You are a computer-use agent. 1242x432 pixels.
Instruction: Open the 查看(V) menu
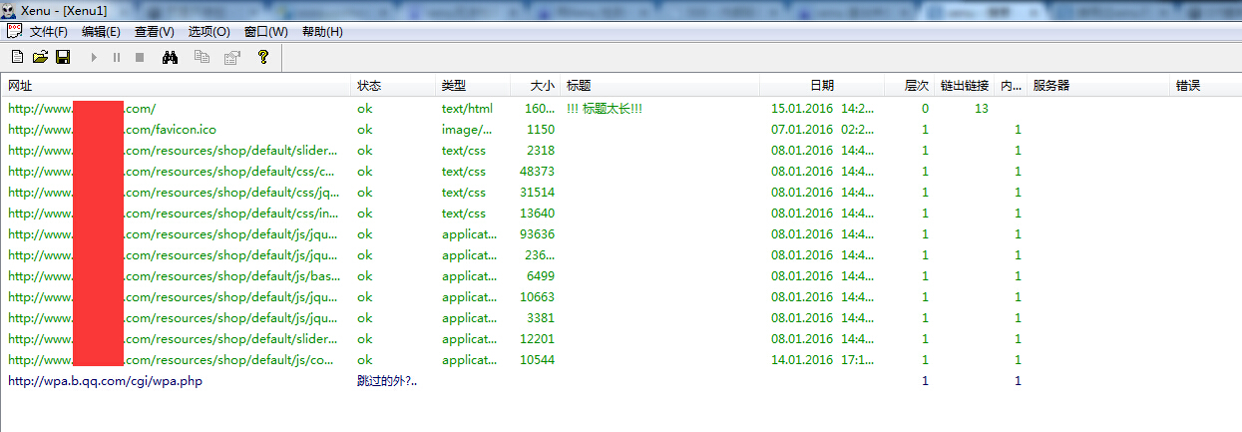coord(154,32)
